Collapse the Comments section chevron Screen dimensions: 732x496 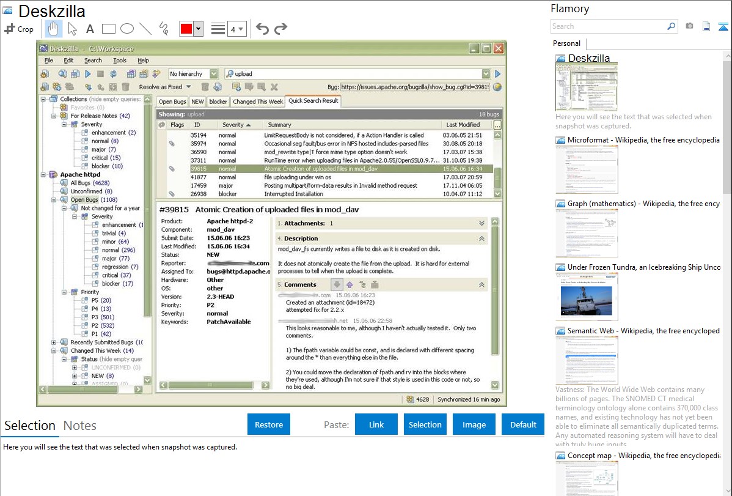pyautogui.click(x=481, y=285)
